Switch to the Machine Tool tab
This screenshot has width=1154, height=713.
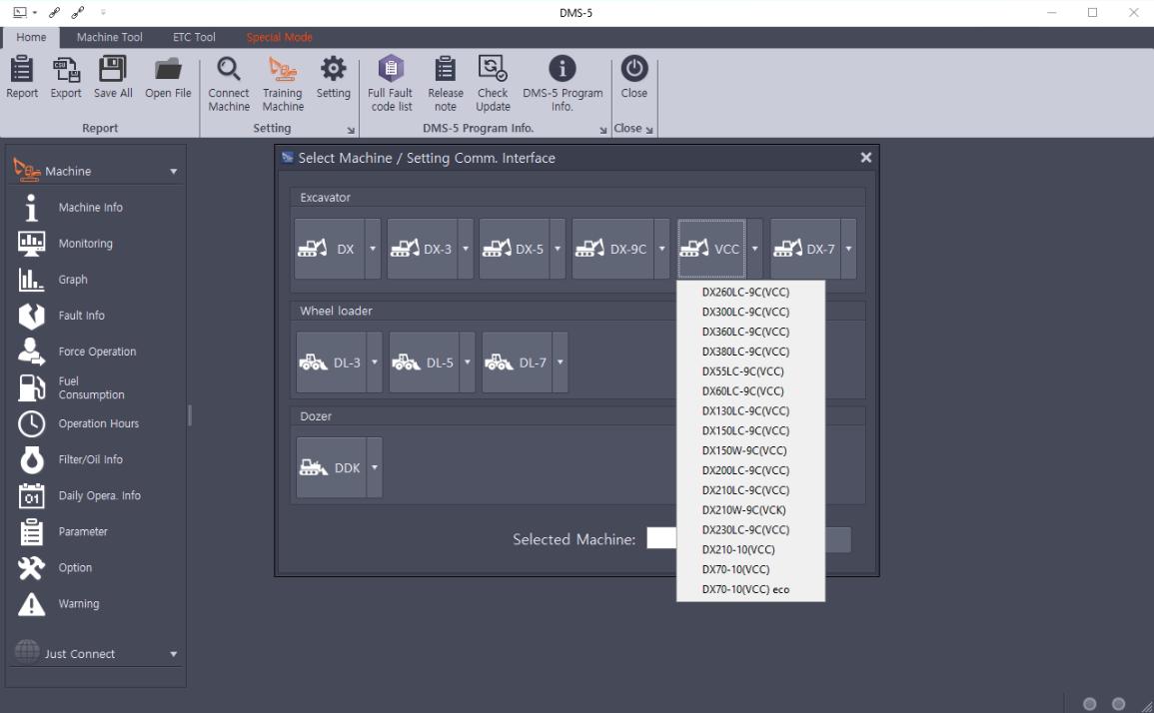coord(110,38)
